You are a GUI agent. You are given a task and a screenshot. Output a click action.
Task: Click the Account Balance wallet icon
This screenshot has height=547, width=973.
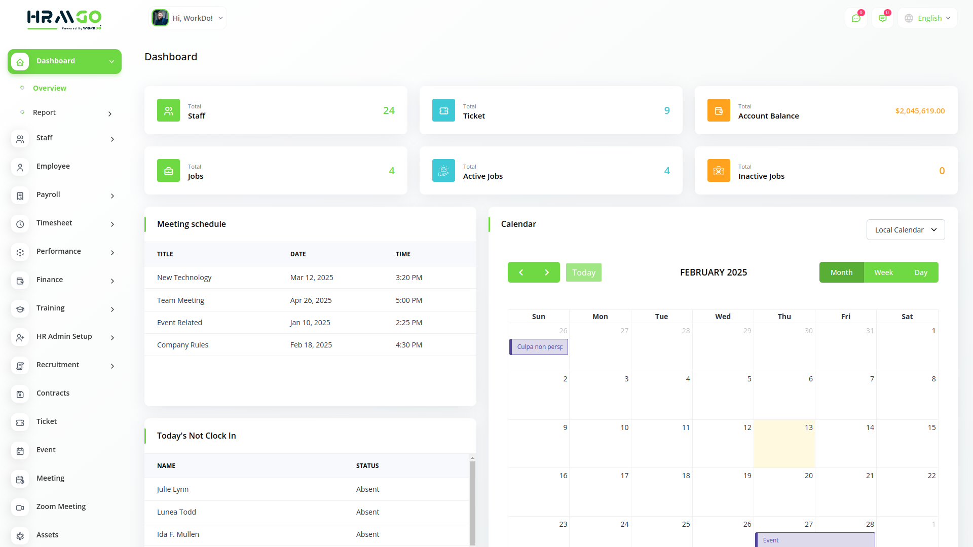coord(719,110)
